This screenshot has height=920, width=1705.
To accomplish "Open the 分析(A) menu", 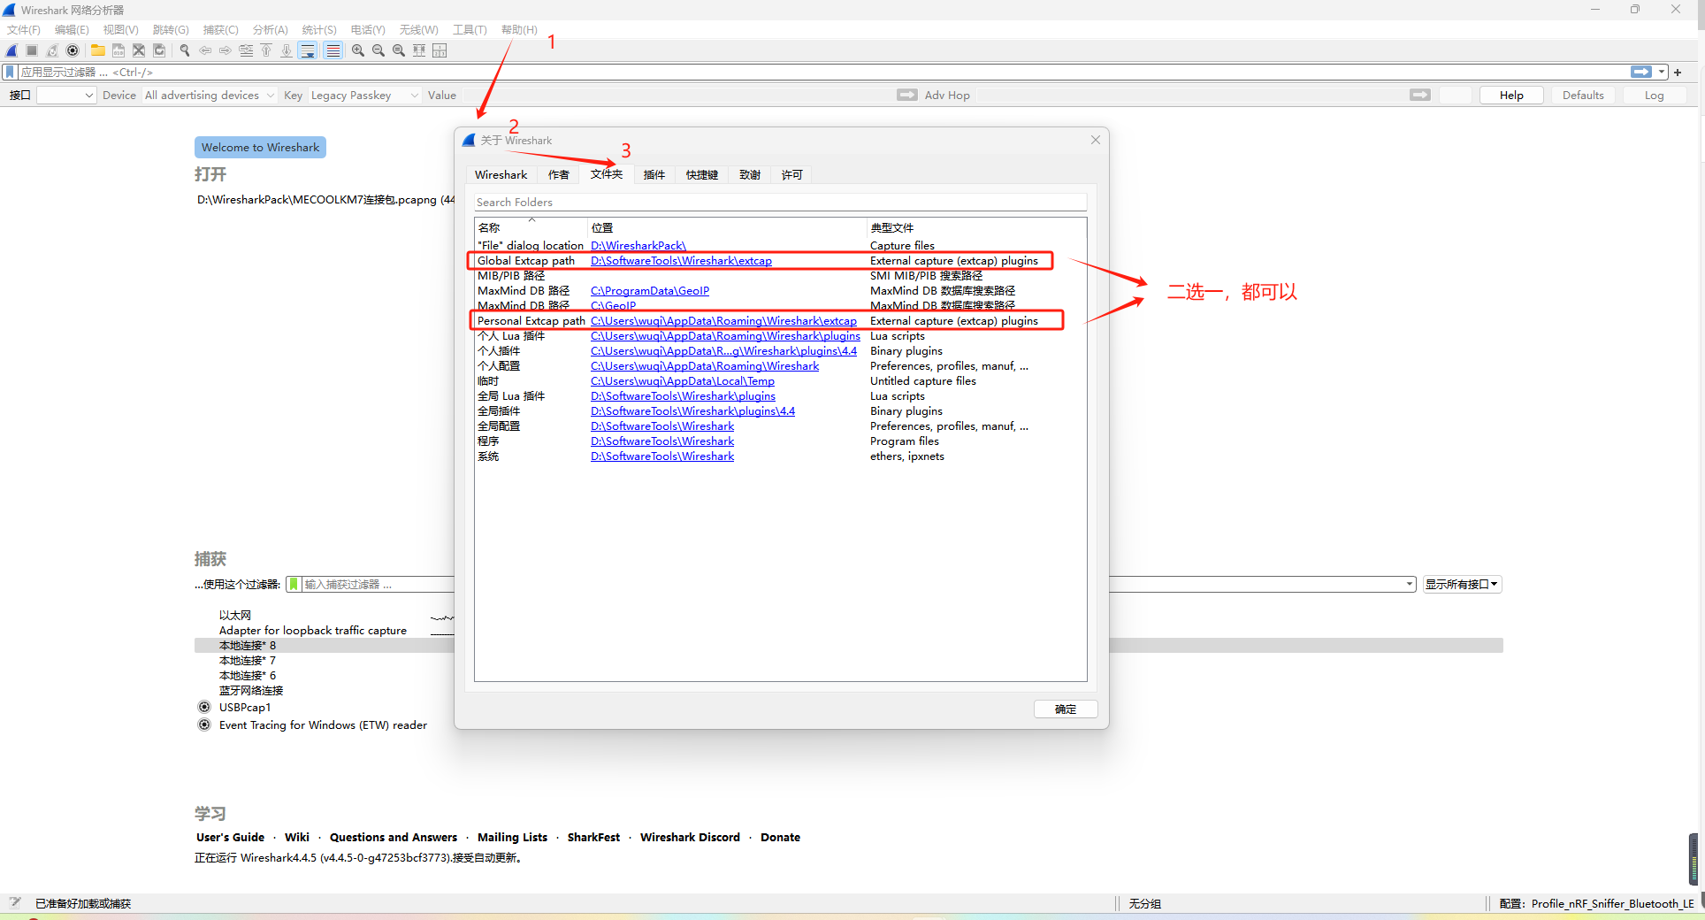I will pos(271,30).
